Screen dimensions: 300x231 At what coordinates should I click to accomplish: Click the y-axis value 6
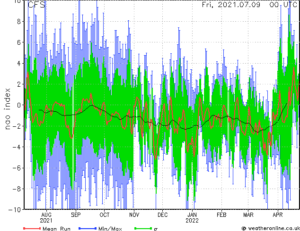tap(19, 42)
